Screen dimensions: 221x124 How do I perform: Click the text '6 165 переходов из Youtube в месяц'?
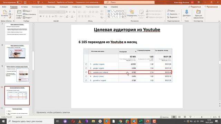tap(108, 42)
